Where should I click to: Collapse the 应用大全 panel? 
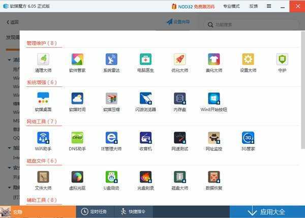click(x=267, y=212)
